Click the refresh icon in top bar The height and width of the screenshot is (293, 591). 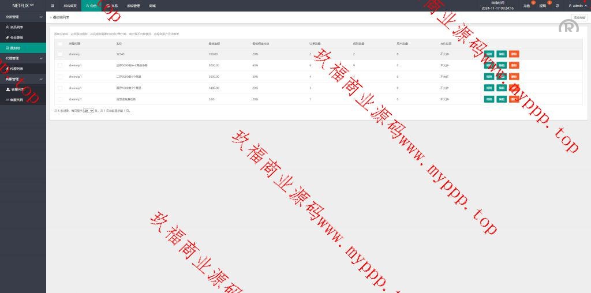click(x=557, y=6)
